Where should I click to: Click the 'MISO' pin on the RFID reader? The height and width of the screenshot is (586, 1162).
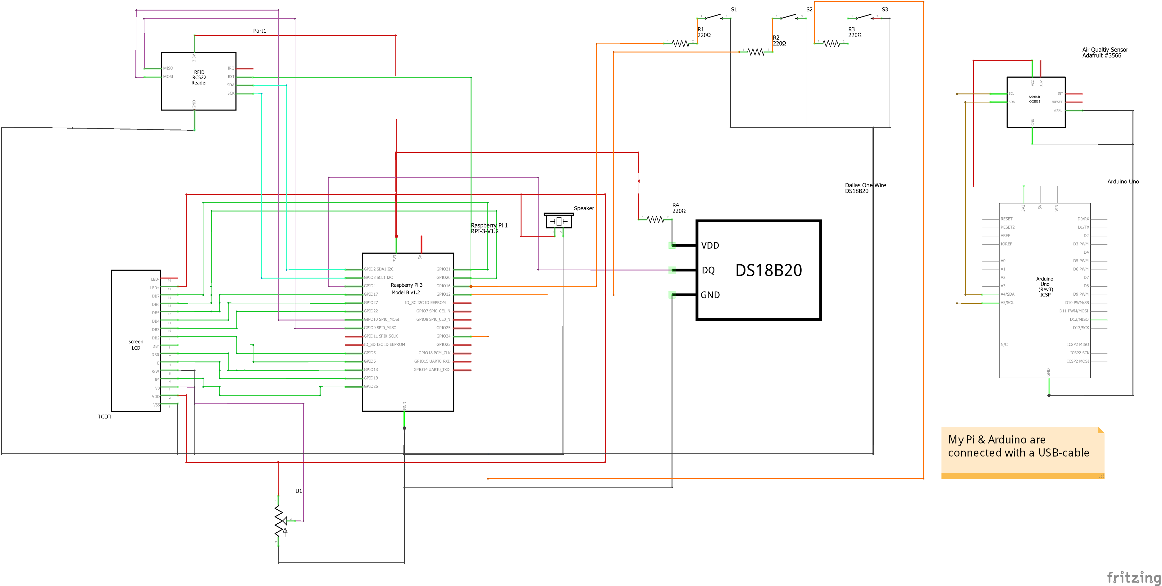(168, 68)
